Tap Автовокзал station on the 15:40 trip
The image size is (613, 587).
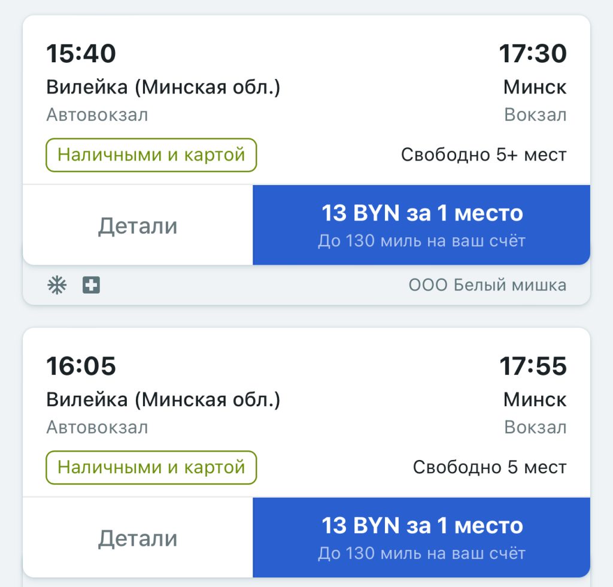coord(97,114)
